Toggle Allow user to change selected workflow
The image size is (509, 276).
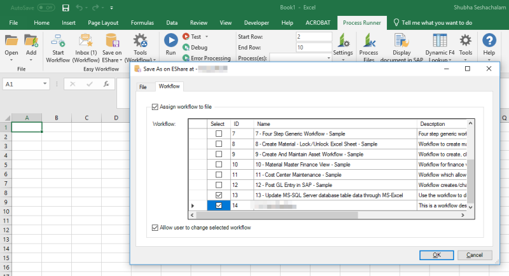(155, 228)
